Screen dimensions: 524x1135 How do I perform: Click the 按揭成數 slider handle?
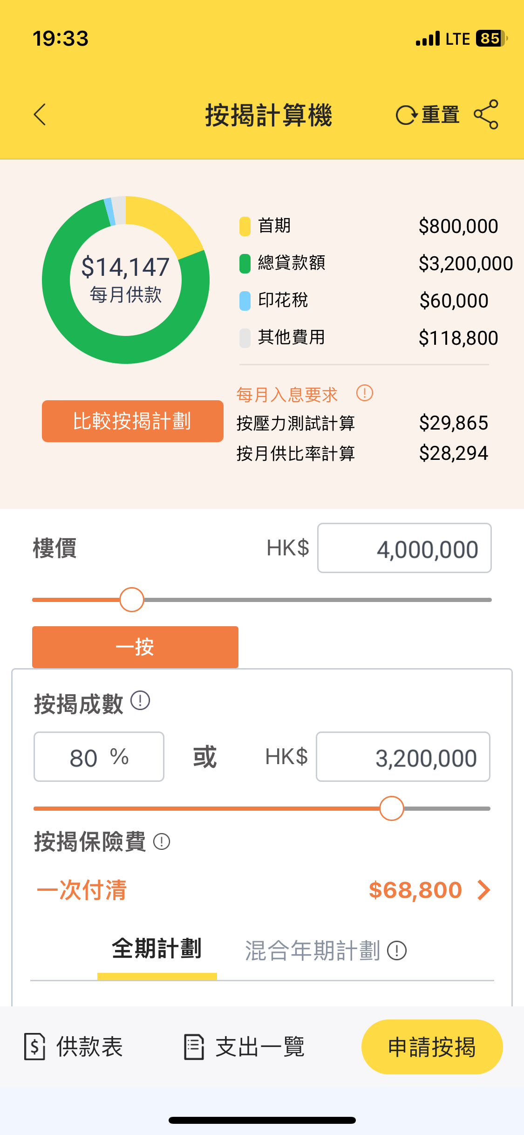click(x=391, y=808)
